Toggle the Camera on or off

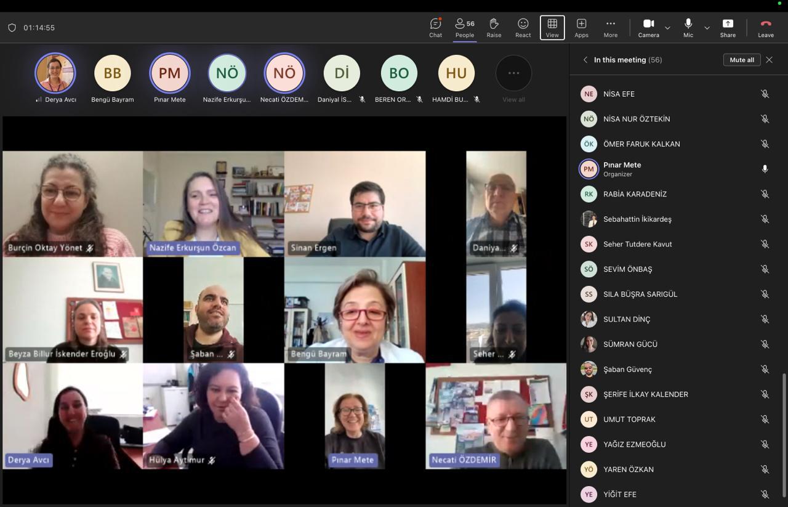(648, 28)
